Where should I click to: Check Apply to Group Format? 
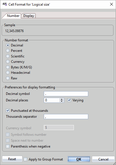click(25, 159)
